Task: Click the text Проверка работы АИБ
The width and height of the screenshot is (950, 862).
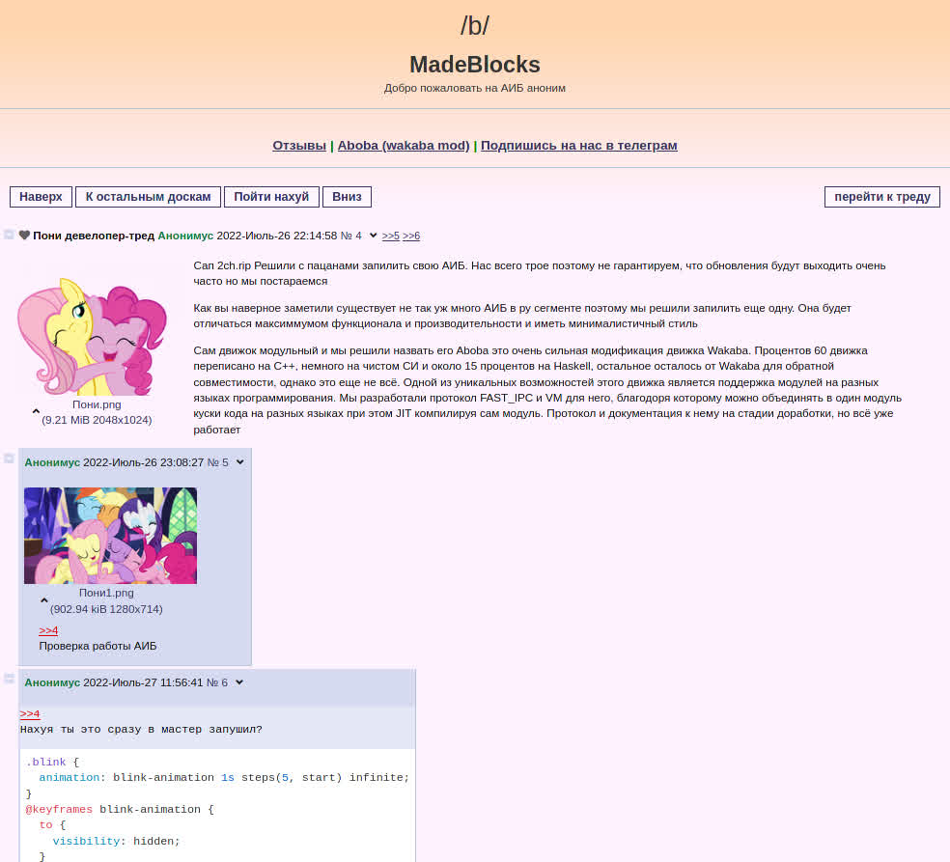Action: (98, 646)
